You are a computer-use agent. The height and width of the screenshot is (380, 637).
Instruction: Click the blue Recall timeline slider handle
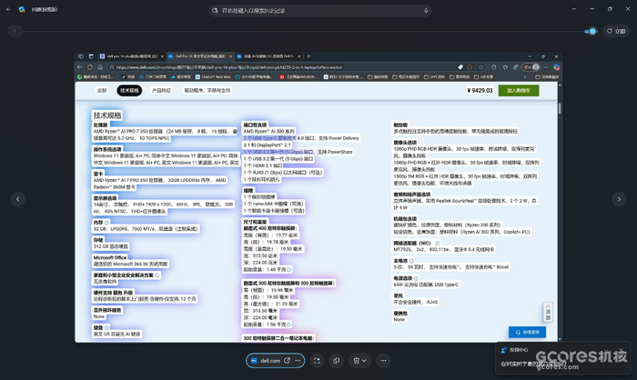[592, 31]
